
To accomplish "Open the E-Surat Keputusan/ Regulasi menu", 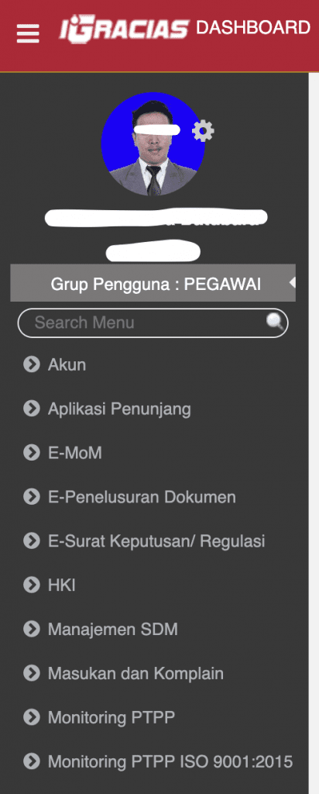I will [156, 541].
